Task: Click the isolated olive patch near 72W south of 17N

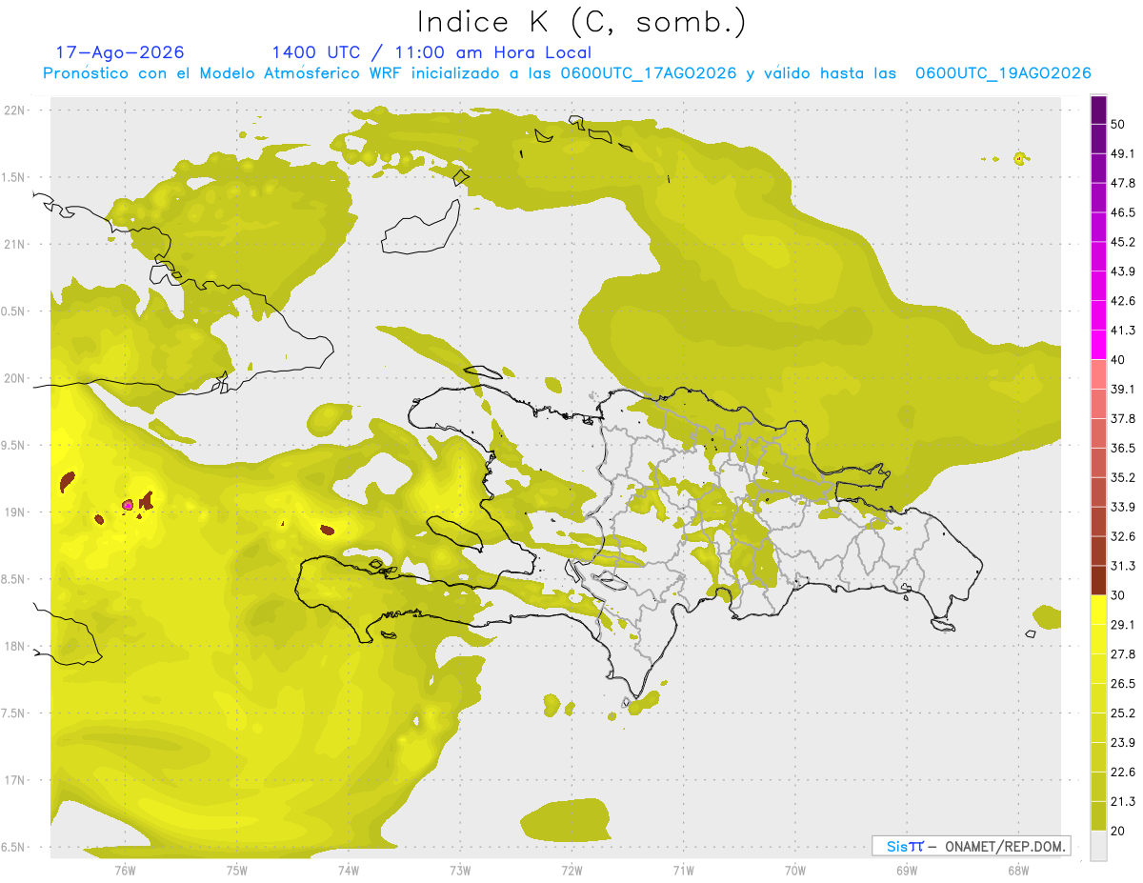Action: pos(565,820)
